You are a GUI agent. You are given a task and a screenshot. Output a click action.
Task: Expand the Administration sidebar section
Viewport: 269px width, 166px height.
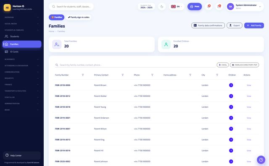tap(21, 104)
